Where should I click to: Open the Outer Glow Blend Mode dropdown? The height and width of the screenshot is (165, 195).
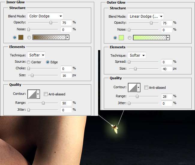145,16
